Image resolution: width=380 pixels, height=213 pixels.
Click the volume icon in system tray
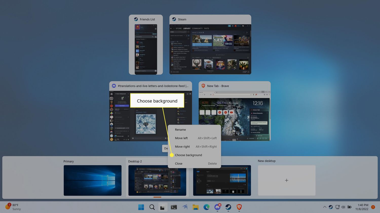(343, 207)
